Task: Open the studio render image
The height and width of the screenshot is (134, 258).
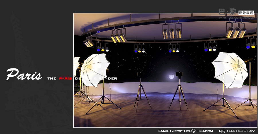Action: (x=165, y=70)
